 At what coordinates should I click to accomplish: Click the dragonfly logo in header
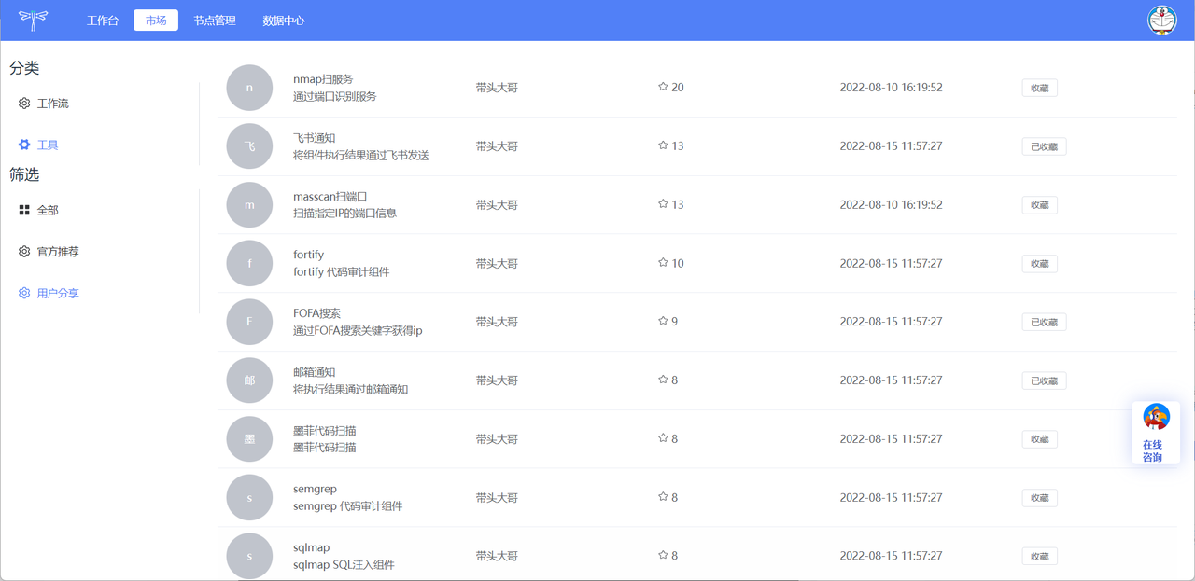(34, 20)
